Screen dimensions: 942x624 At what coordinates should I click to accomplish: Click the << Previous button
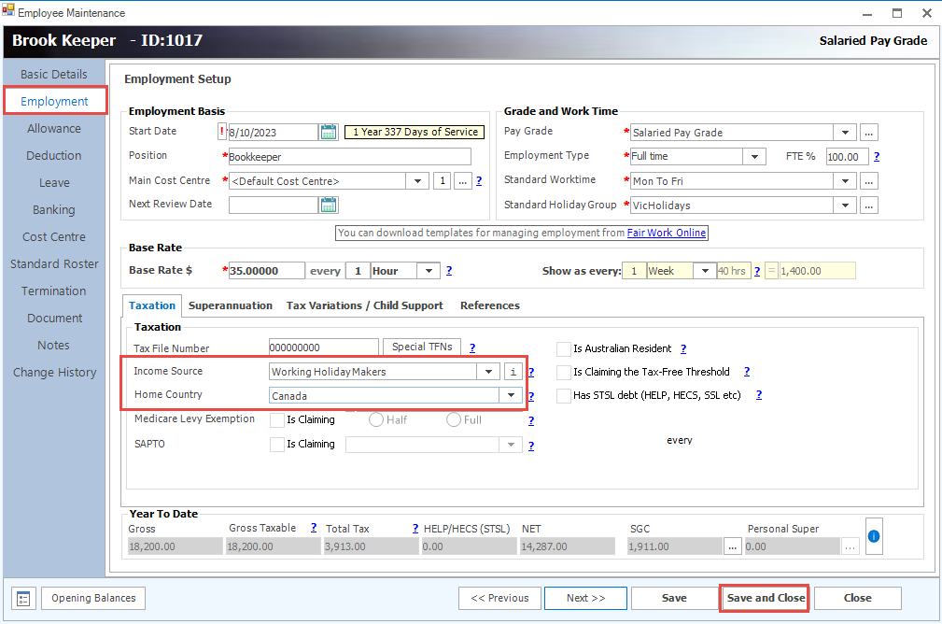499,598
